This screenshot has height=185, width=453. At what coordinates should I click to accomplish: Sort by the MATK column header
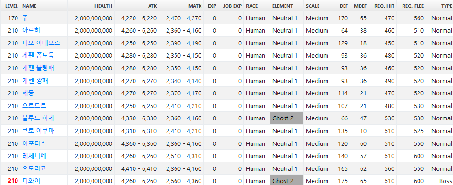(x=195, y=6)
